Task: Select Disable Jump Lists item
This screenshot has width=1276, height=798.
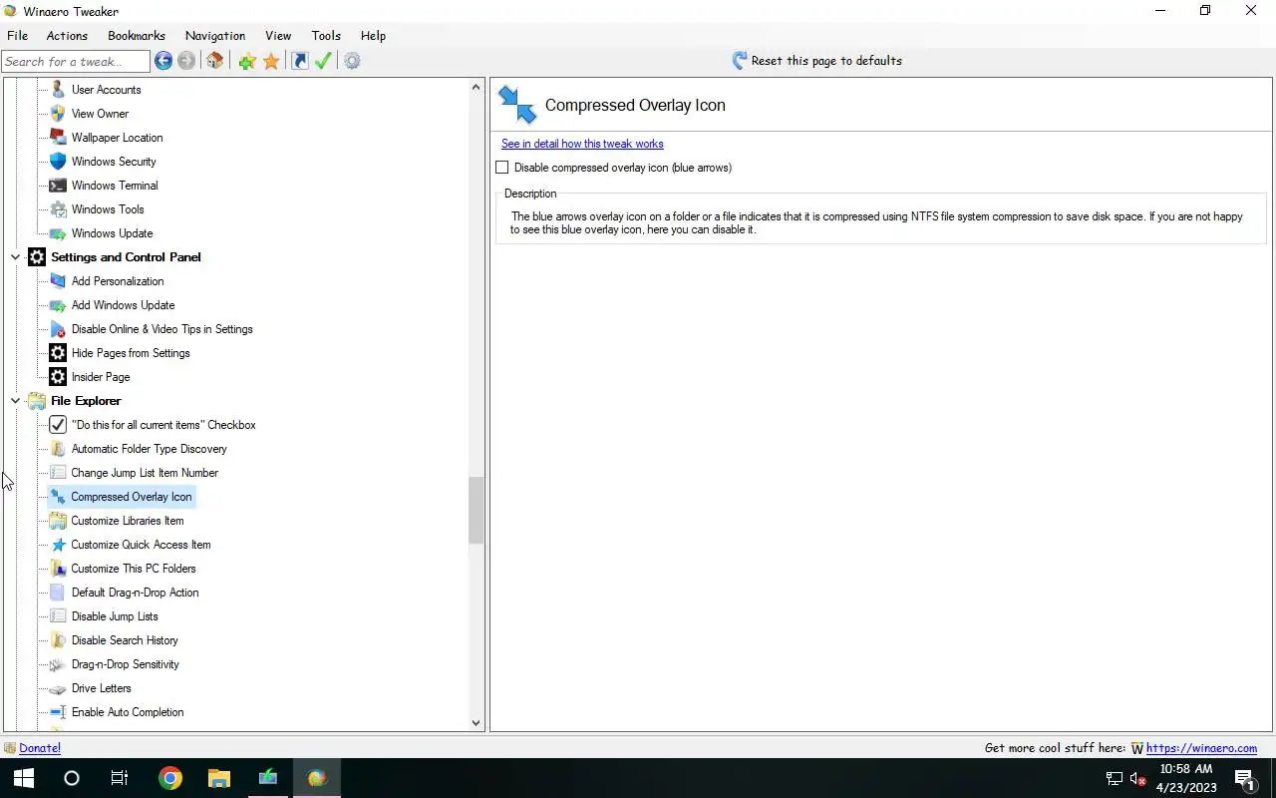Action: click(115, 616)
